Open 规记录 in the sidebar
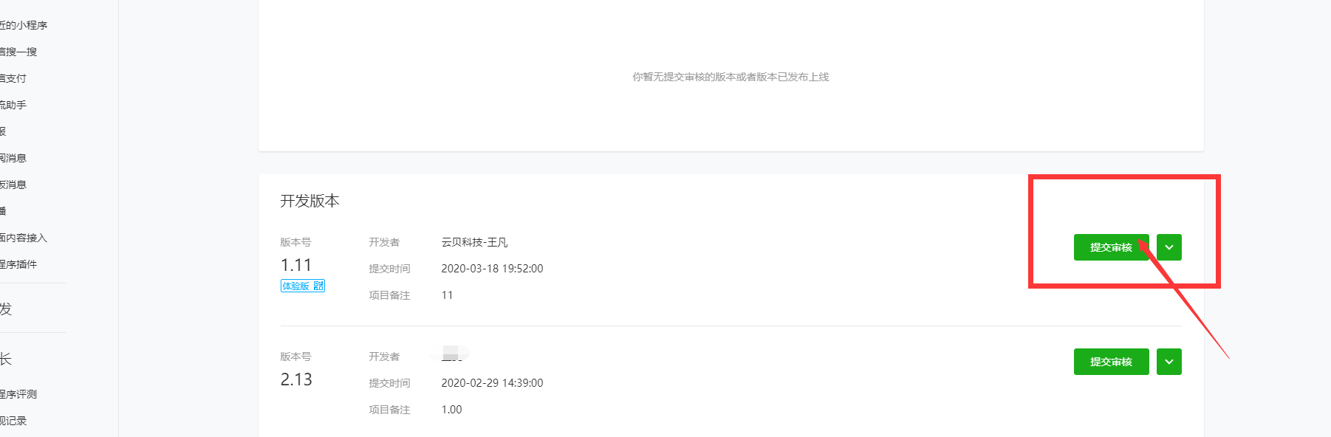 13,421
